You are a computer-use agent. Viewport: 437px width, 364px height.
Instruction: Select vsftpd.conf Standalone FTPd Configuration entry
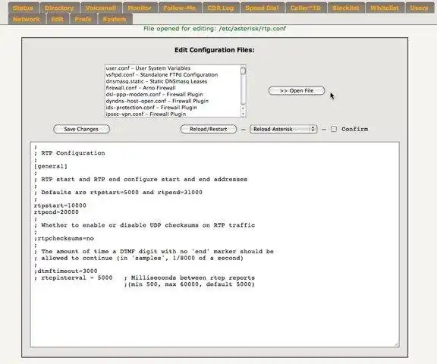tap(172, 75)
